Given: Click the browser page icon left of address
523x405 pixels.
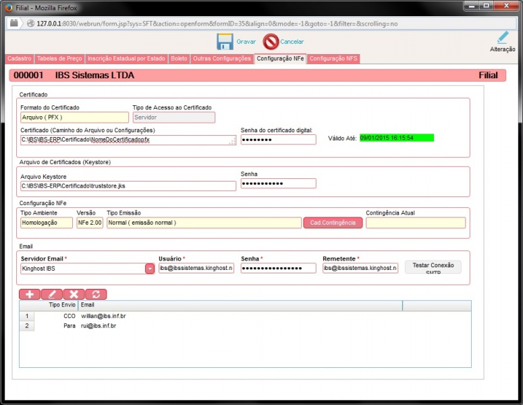Looking at the screenshot, I should (x=13, y=24).
